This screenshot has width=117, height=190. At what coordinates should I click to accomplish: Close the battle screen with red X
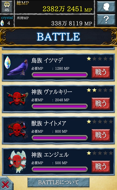[5, 185]
